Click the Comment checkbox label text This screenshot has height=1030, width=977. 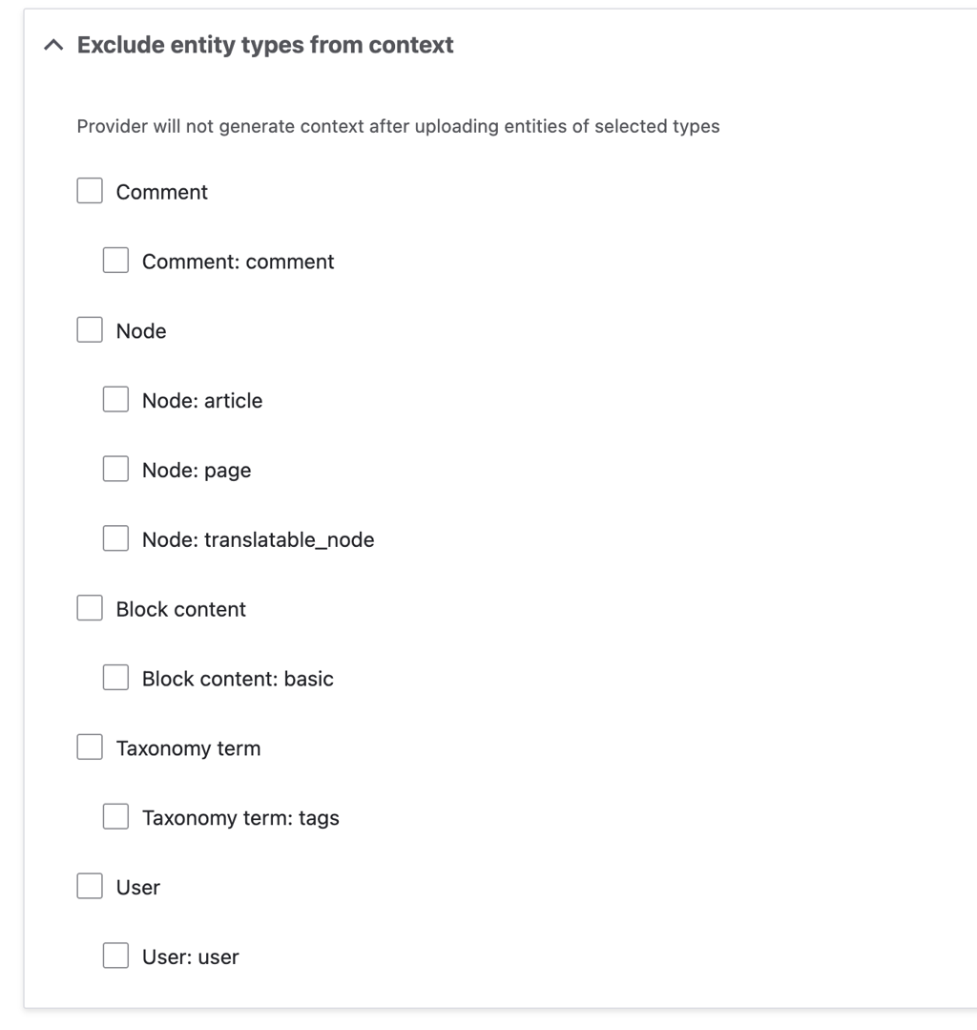click(161, 191)
